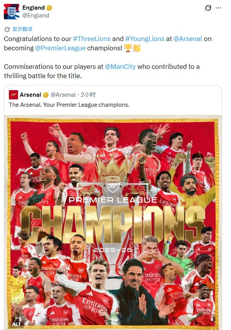Click the @Arsenal handle in quoted tweet

pyautogui.click(x=63, y=95)
